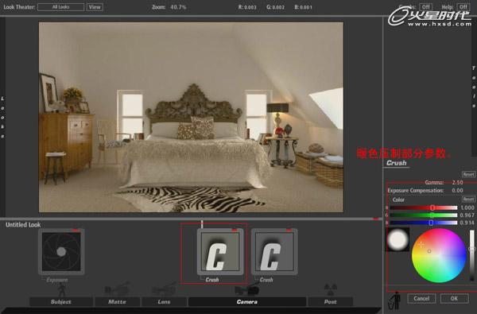The image size is (477, 314).
Task: Click the Post radiation icon
Action: point(331,289)
